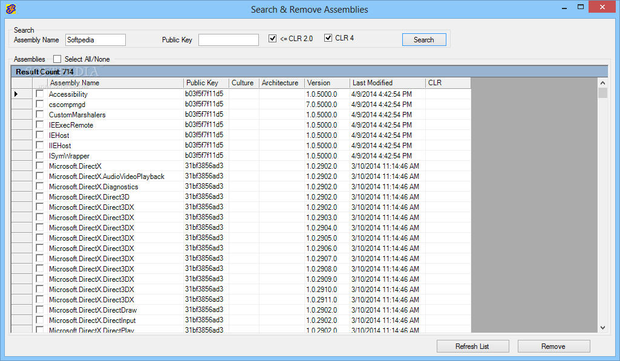Viewport: 620px width, 361px height.
Task: Sort by the Version column header
Action: point(327,83)
